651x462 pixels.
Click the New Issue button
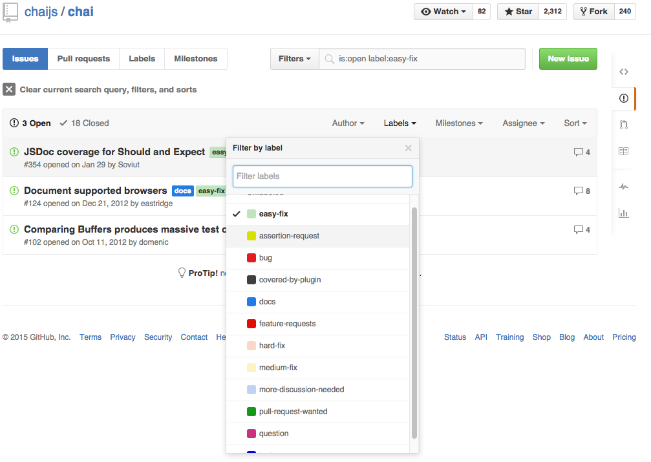click(568, 59)
